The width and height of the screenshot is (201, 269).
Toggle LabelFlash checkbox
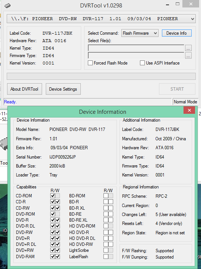click(x=106, y=257)
